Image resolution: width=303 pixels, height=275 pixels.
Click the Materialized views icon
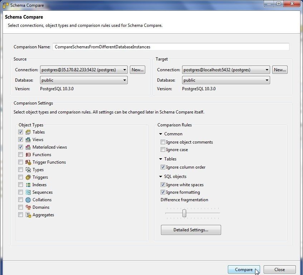[28, 147]
